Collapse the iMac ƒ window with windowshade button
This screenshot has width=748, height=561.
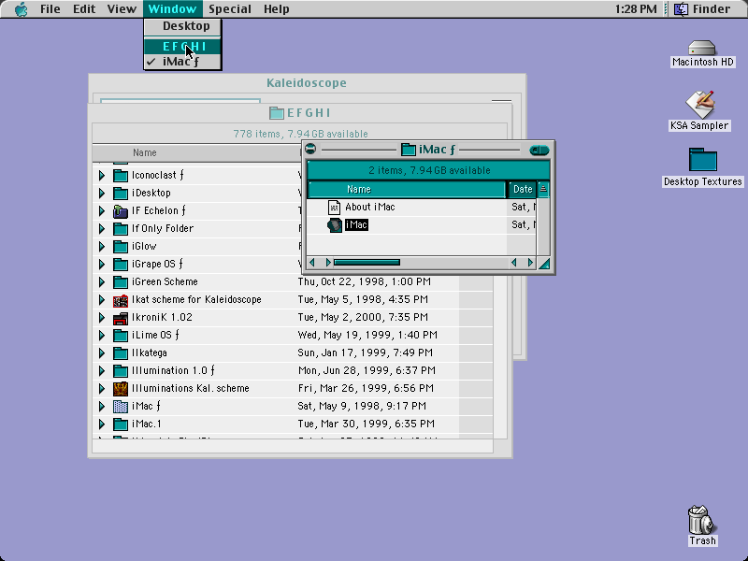pos(539,151)
